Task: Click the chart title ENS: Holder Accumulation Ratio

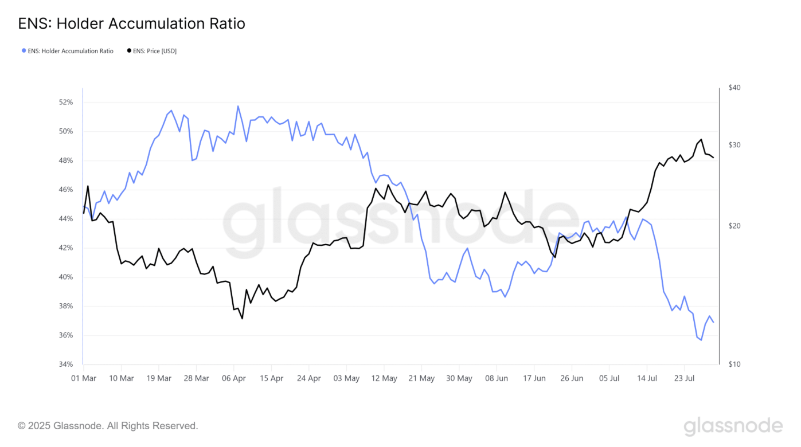Action: [x=132, y=23]
